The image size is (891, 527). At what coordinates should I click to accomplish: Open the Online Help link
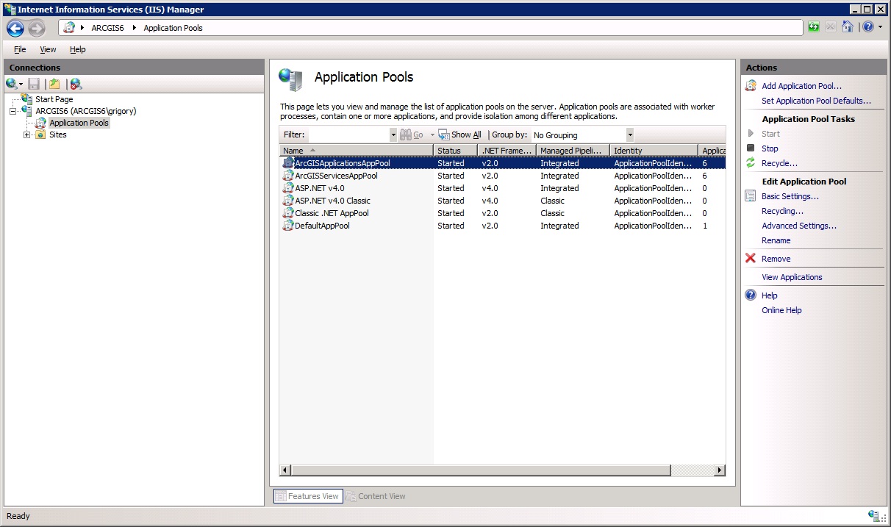point(781,310)
